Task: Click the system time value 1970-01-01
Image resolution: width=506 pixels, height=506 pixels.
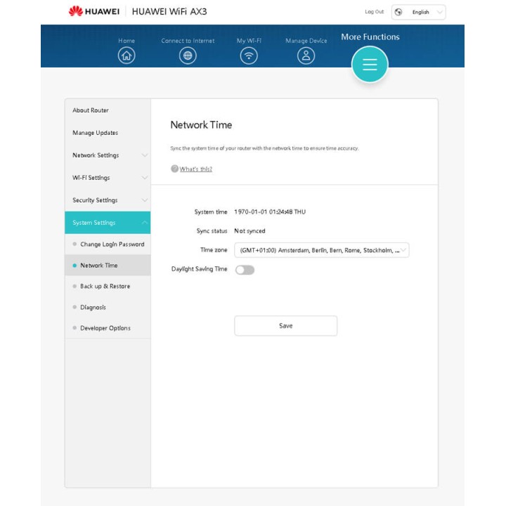Action: [x=270, y=212]
